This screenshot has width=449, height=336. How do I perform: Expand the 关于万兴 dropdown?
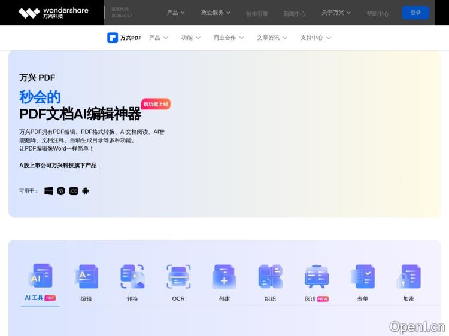[336, 13]
